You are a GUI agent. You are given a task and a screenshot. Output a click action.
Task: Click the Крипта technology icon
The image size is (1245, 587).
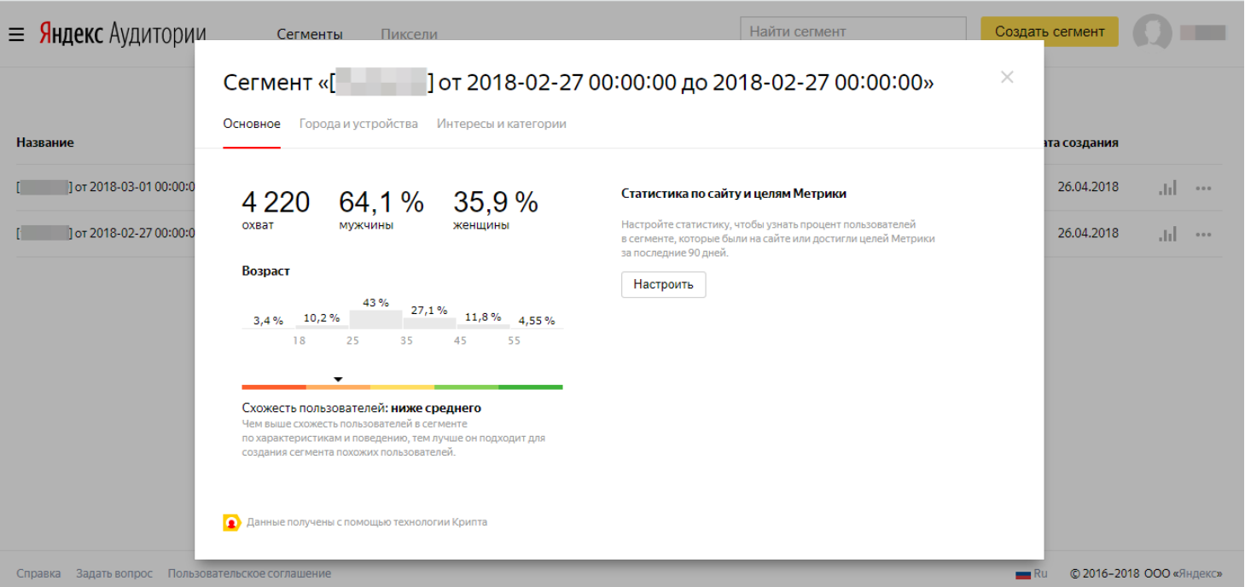point(231,522)
